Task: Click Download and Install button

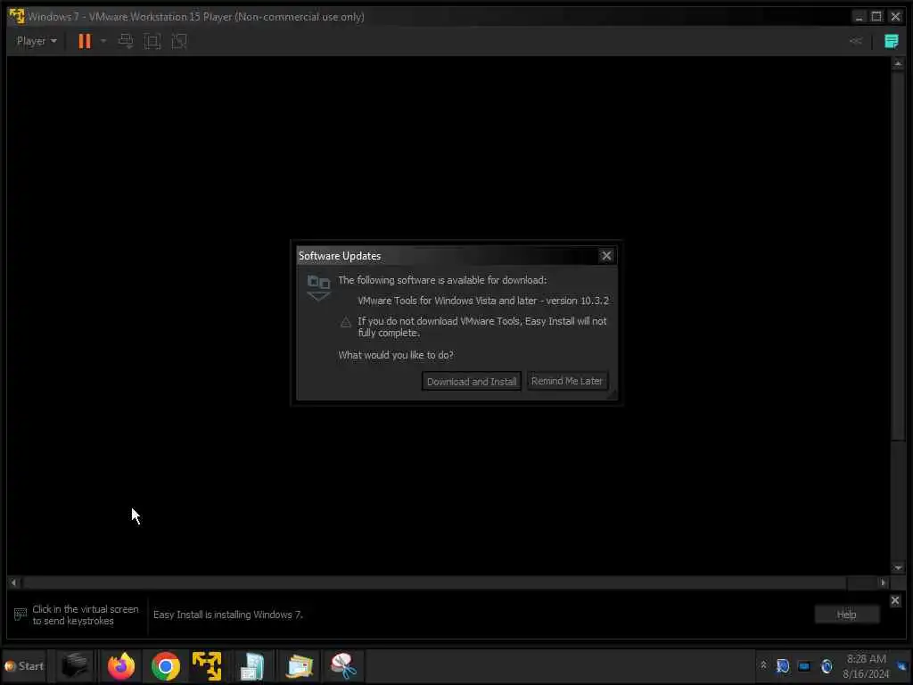Action: coord(471,382)
